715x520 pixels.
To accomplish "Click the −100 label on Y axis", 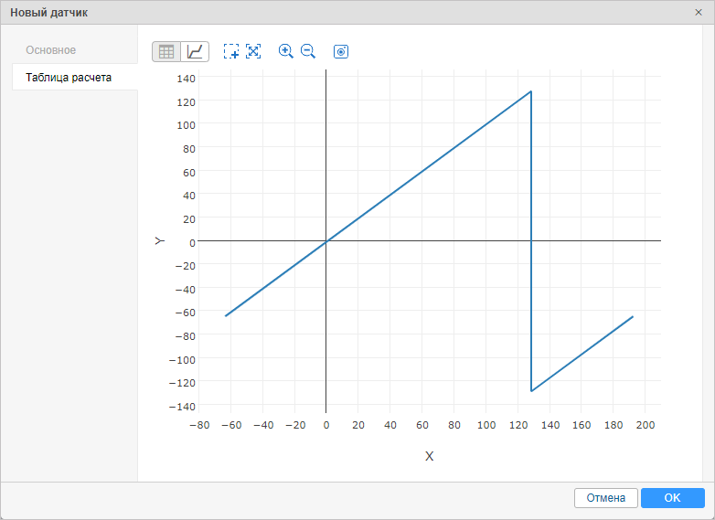I will (182, 360).
